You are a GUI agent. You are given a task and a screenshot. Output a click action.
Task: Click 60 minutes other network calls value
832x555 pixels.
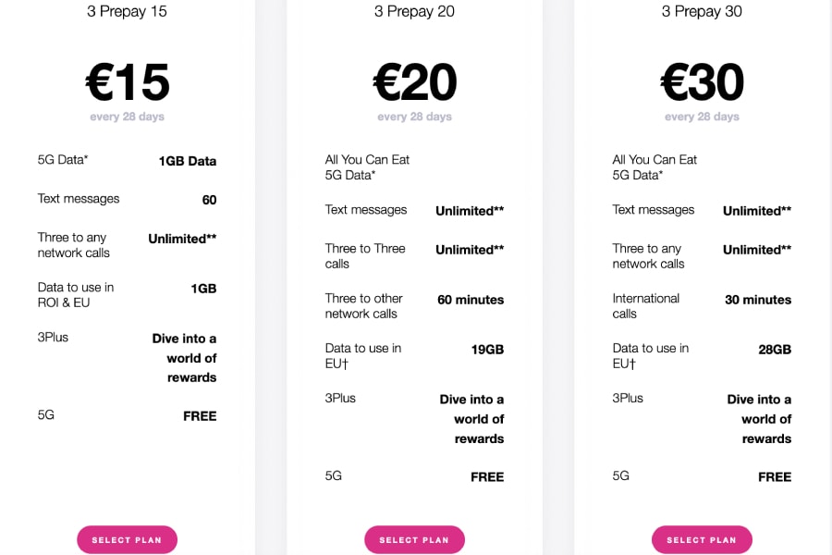pos(471,300)
